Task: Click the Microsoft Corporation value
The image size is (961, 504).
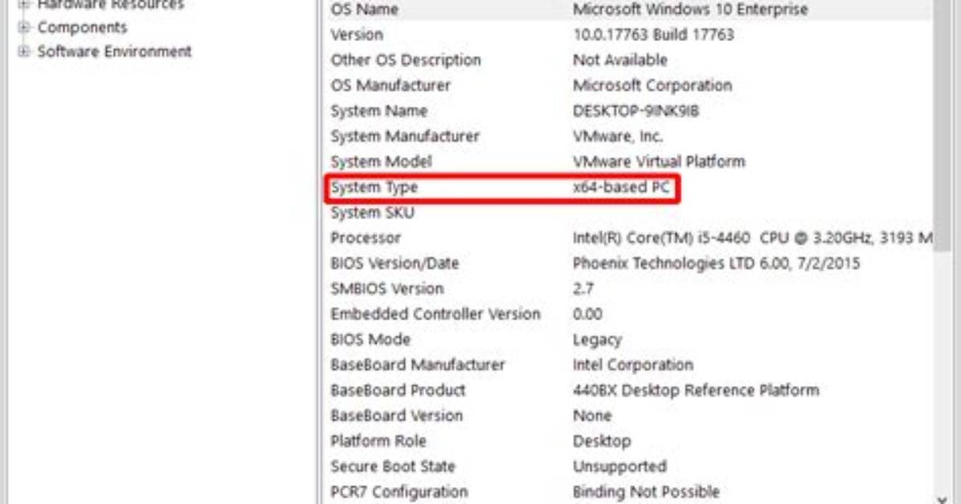Action: 652,86
